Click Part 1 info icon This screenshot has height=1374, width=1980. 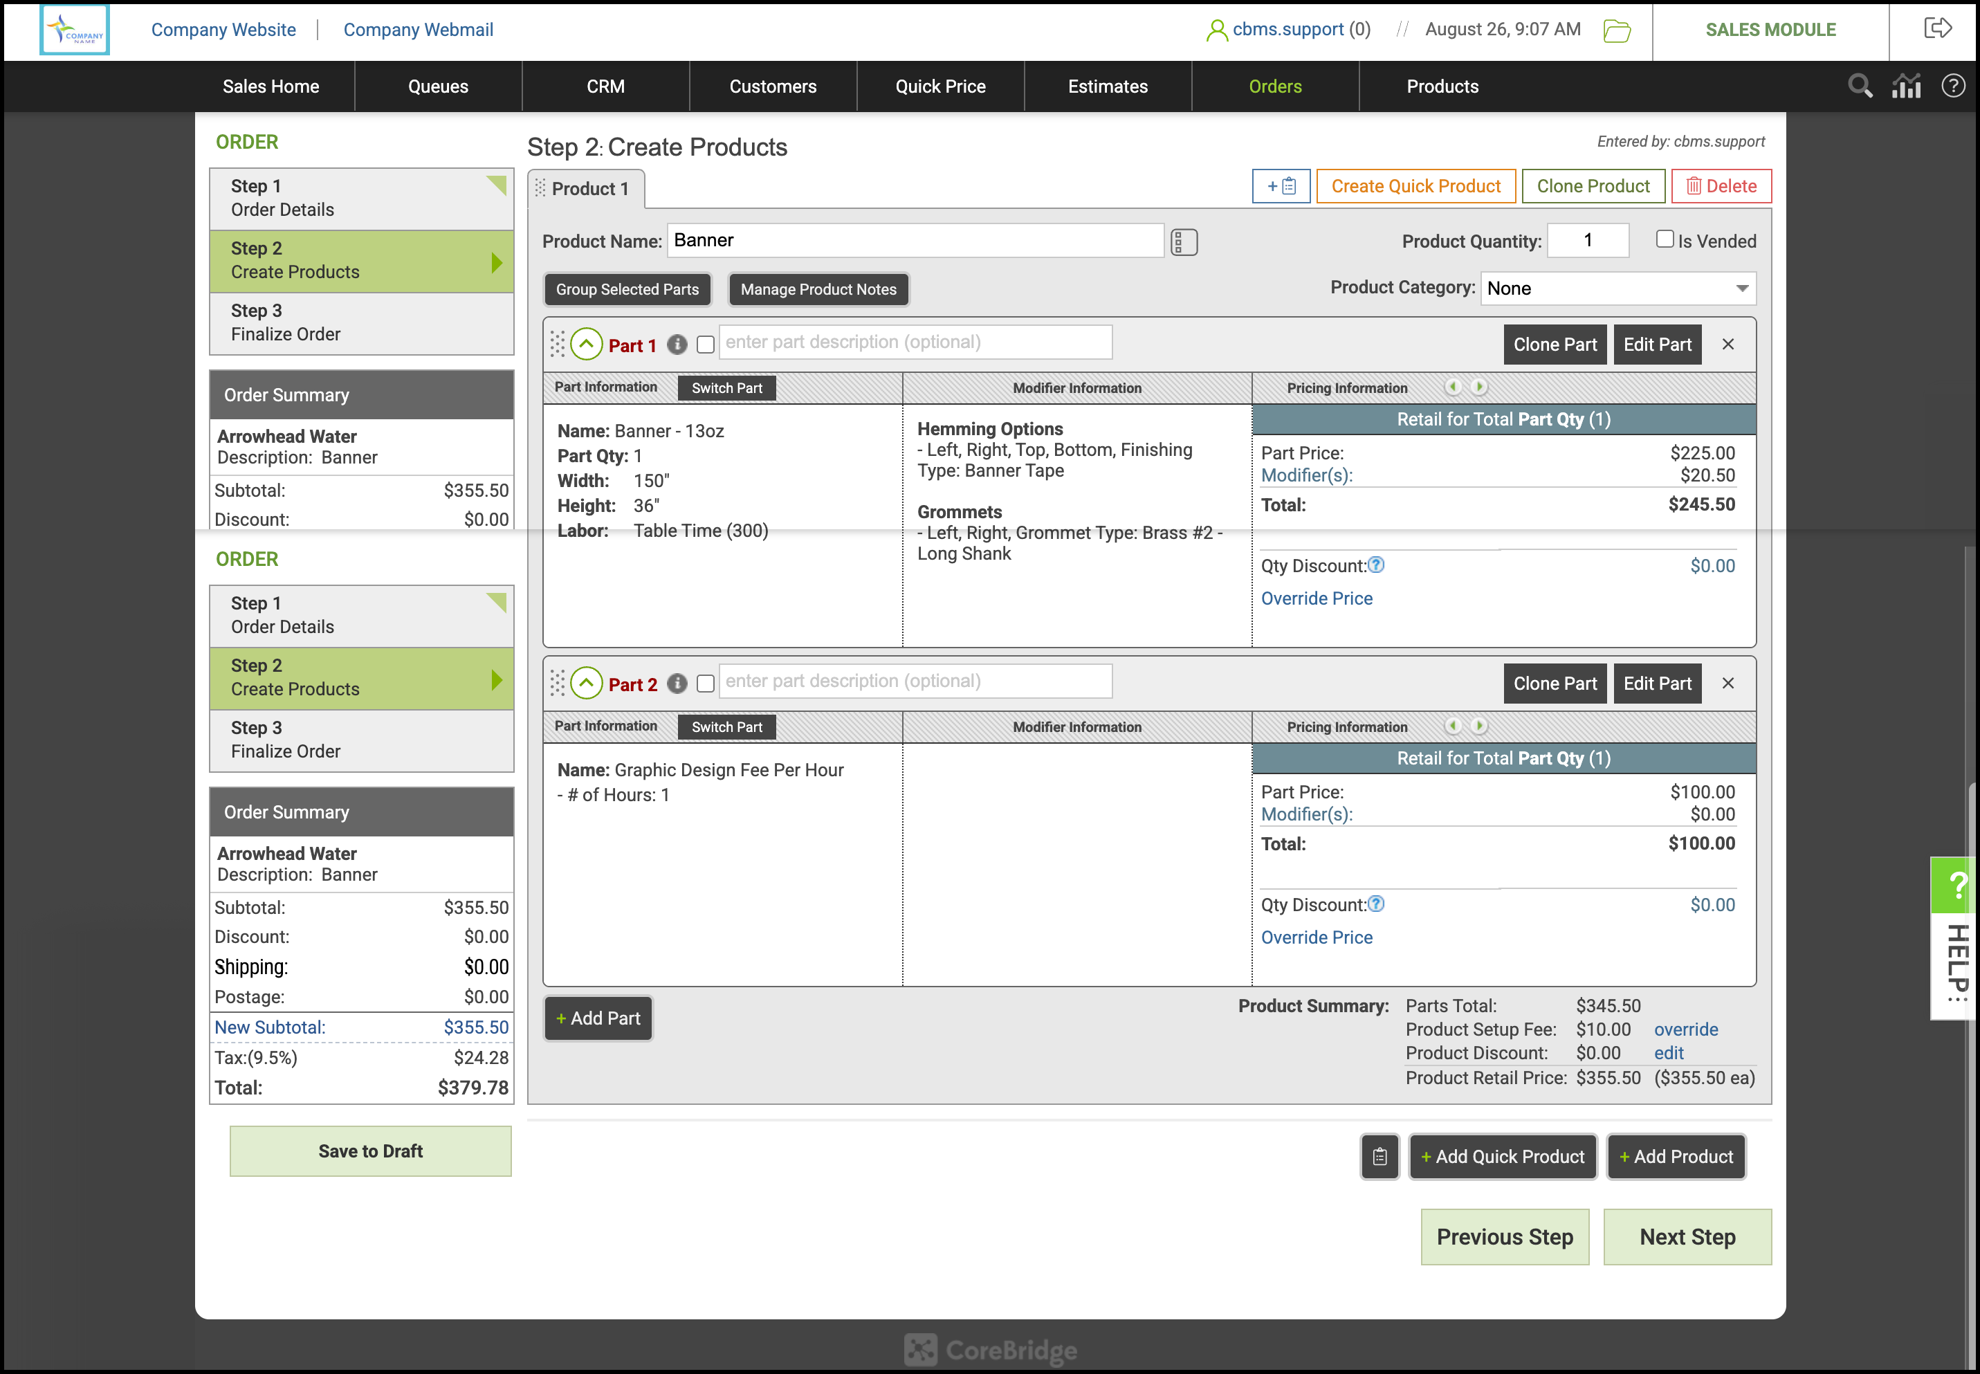coord(677,345)
